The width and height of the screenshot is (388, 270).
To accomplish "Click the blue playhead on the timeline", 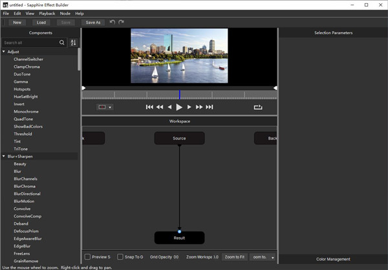I will coord(180,94).
